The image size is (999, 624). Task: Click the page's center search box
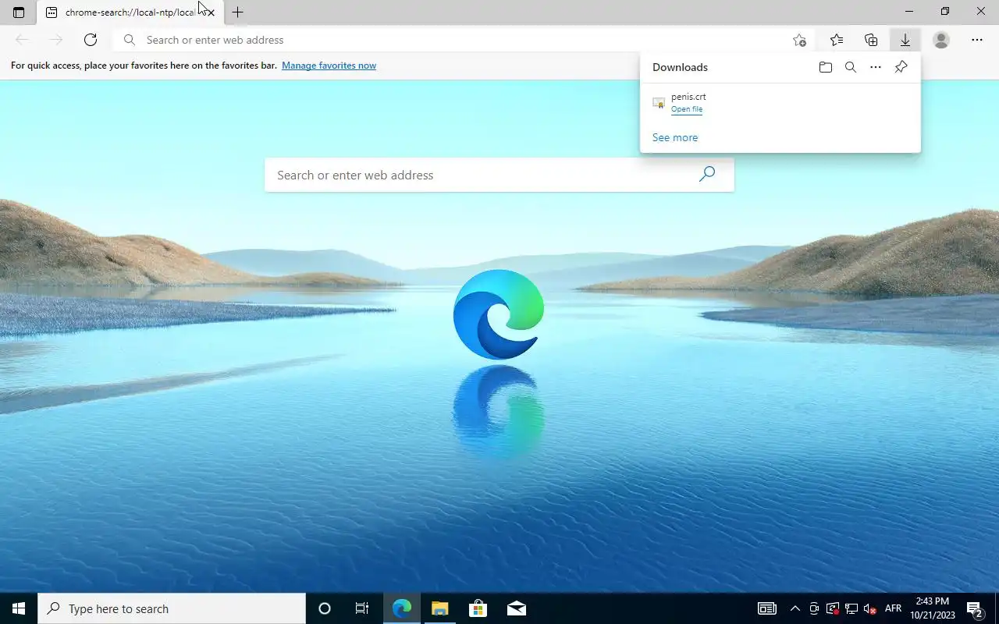pos(499,175)
